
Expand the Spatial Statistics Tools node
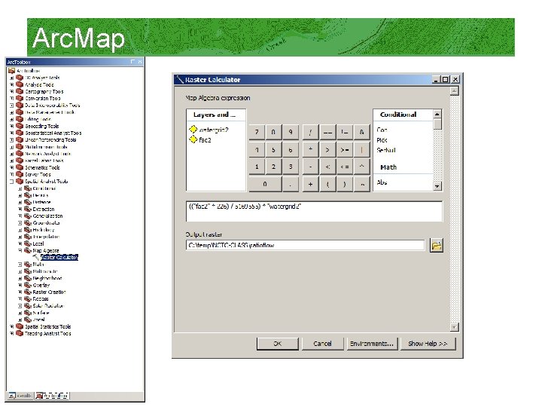pos(12,326)
